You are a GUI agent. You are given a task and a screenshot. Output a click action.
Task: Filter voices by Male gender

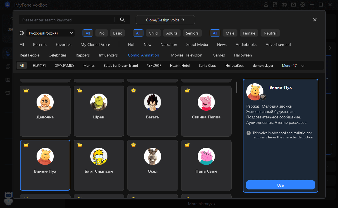tap(230, 33)
